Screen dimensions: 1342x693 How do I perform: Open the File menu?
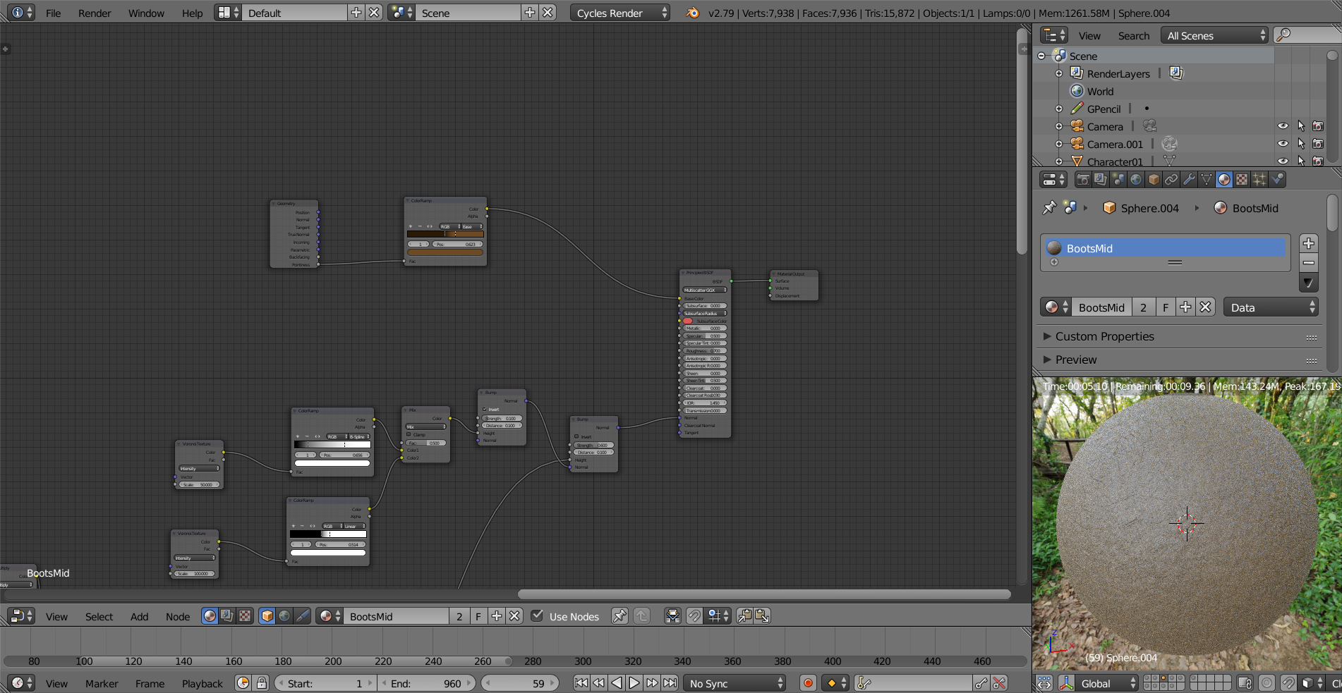(54, 13)
